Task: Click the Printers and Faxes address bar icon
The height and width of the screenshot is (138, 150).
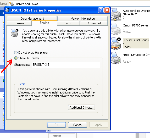Action: pyautogui.click(x=12, y=4)
